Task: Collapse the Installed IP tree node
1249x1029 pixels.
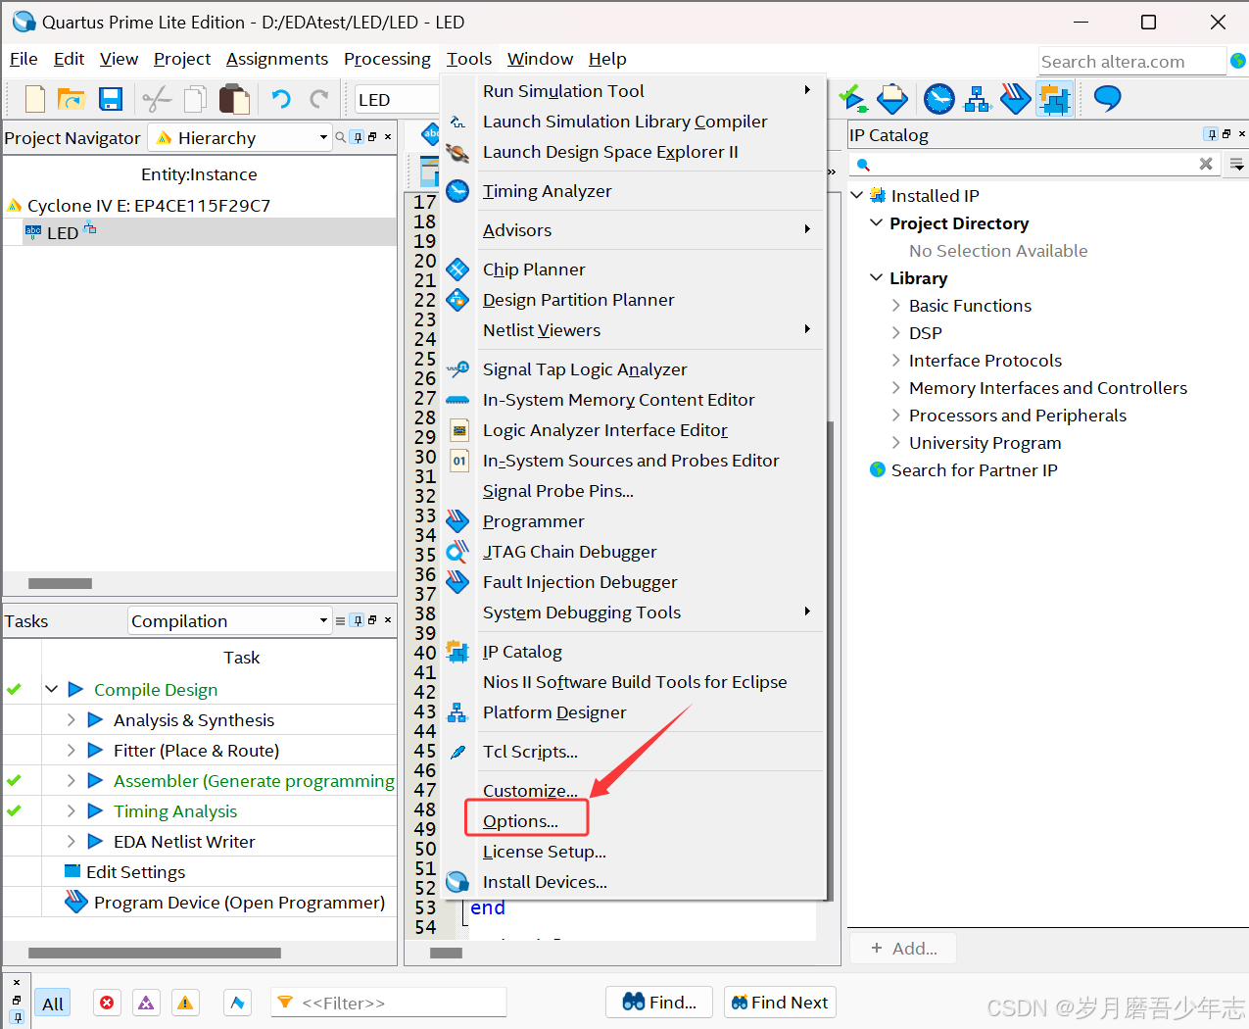Action: [x=856, y=195]
